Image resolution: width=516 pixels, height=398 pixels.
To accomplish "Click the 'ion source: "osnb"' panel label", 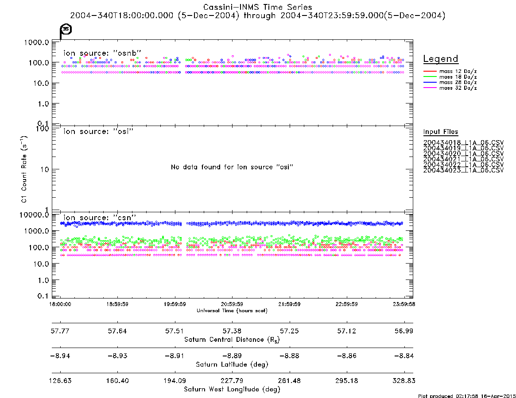I will coord(102,53).
